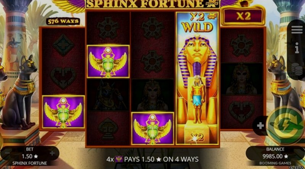Click the dimmed heart symbol on first reel

[x=63, y=78]
